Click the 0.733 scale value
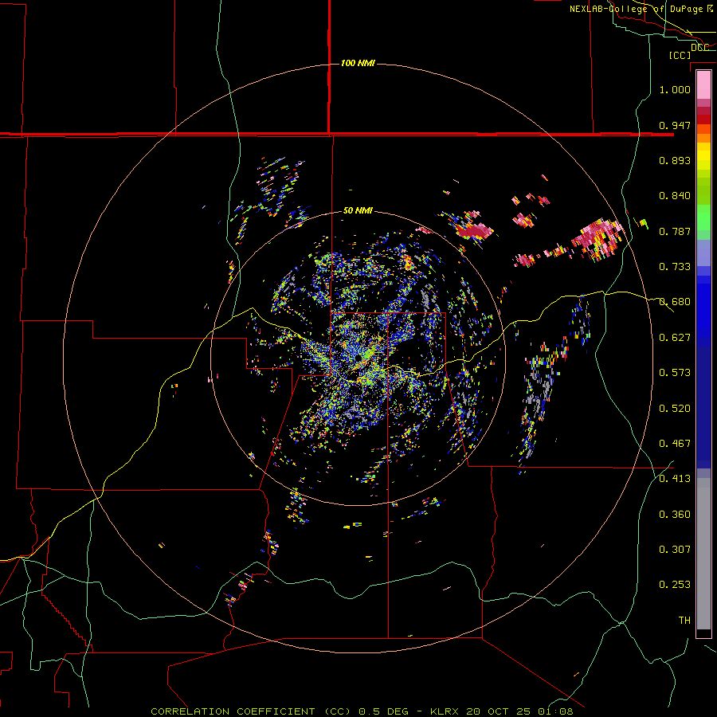The width and height of the screenshot is (717, 717). (675, 267)
